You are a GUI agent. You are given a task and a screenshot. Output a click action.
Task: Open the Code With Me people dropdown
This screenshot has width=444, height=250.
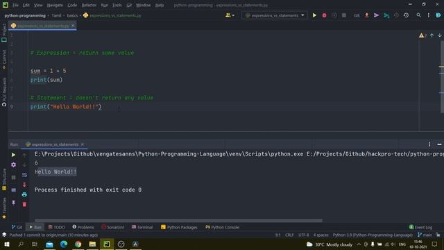(x=230, y=15)
